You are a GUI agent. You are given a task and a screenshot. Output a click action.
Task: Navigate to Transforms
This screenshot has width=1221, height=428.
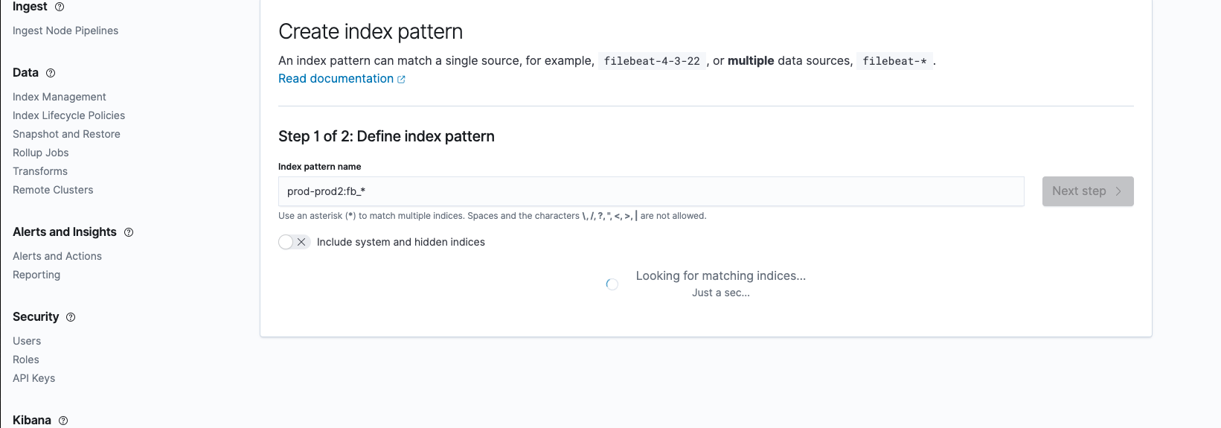pyautogui.click(x=40, y=171)
